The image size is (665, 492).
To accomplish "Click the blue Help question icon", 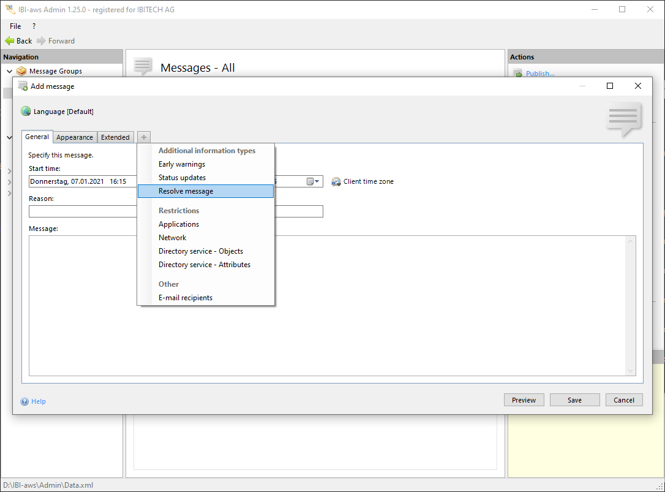I will [25, 402].
